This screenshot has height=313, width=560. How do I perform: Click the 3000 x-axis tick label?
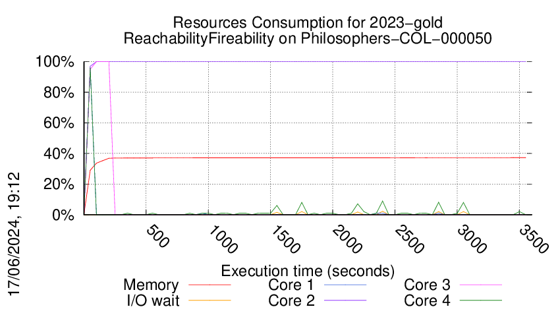coord(472,239)
